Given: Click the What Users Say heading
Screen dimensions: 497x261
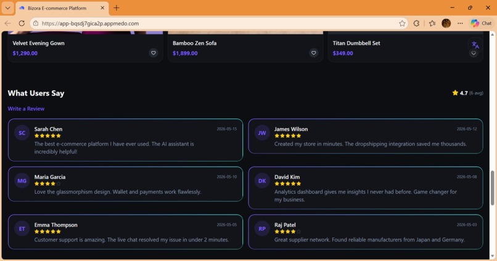Looking at the screenshot, I should pos(36,93).
